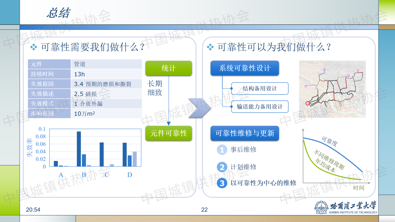Click the 结构备用设计 sub-item box

click(x=260, y=88)
